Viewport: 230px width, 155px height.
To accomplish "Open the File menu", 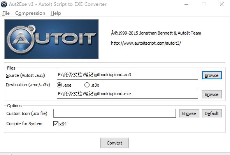I will 6,13.
